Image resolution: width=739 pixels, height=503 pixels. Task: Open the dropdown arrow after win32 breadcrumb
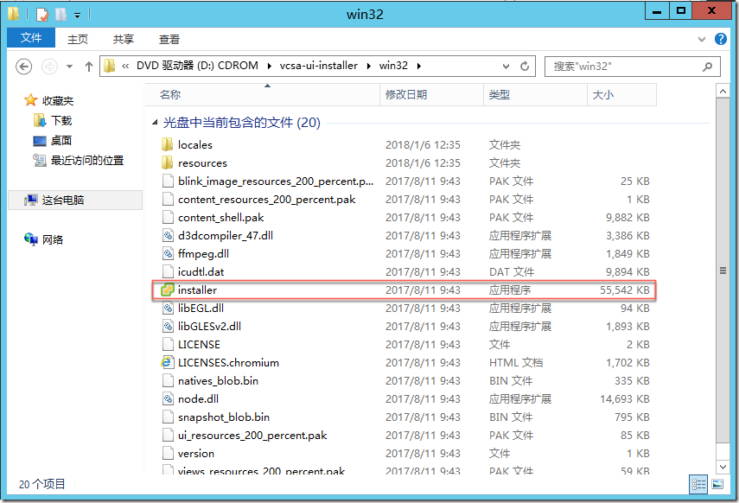tap(419, 66)
